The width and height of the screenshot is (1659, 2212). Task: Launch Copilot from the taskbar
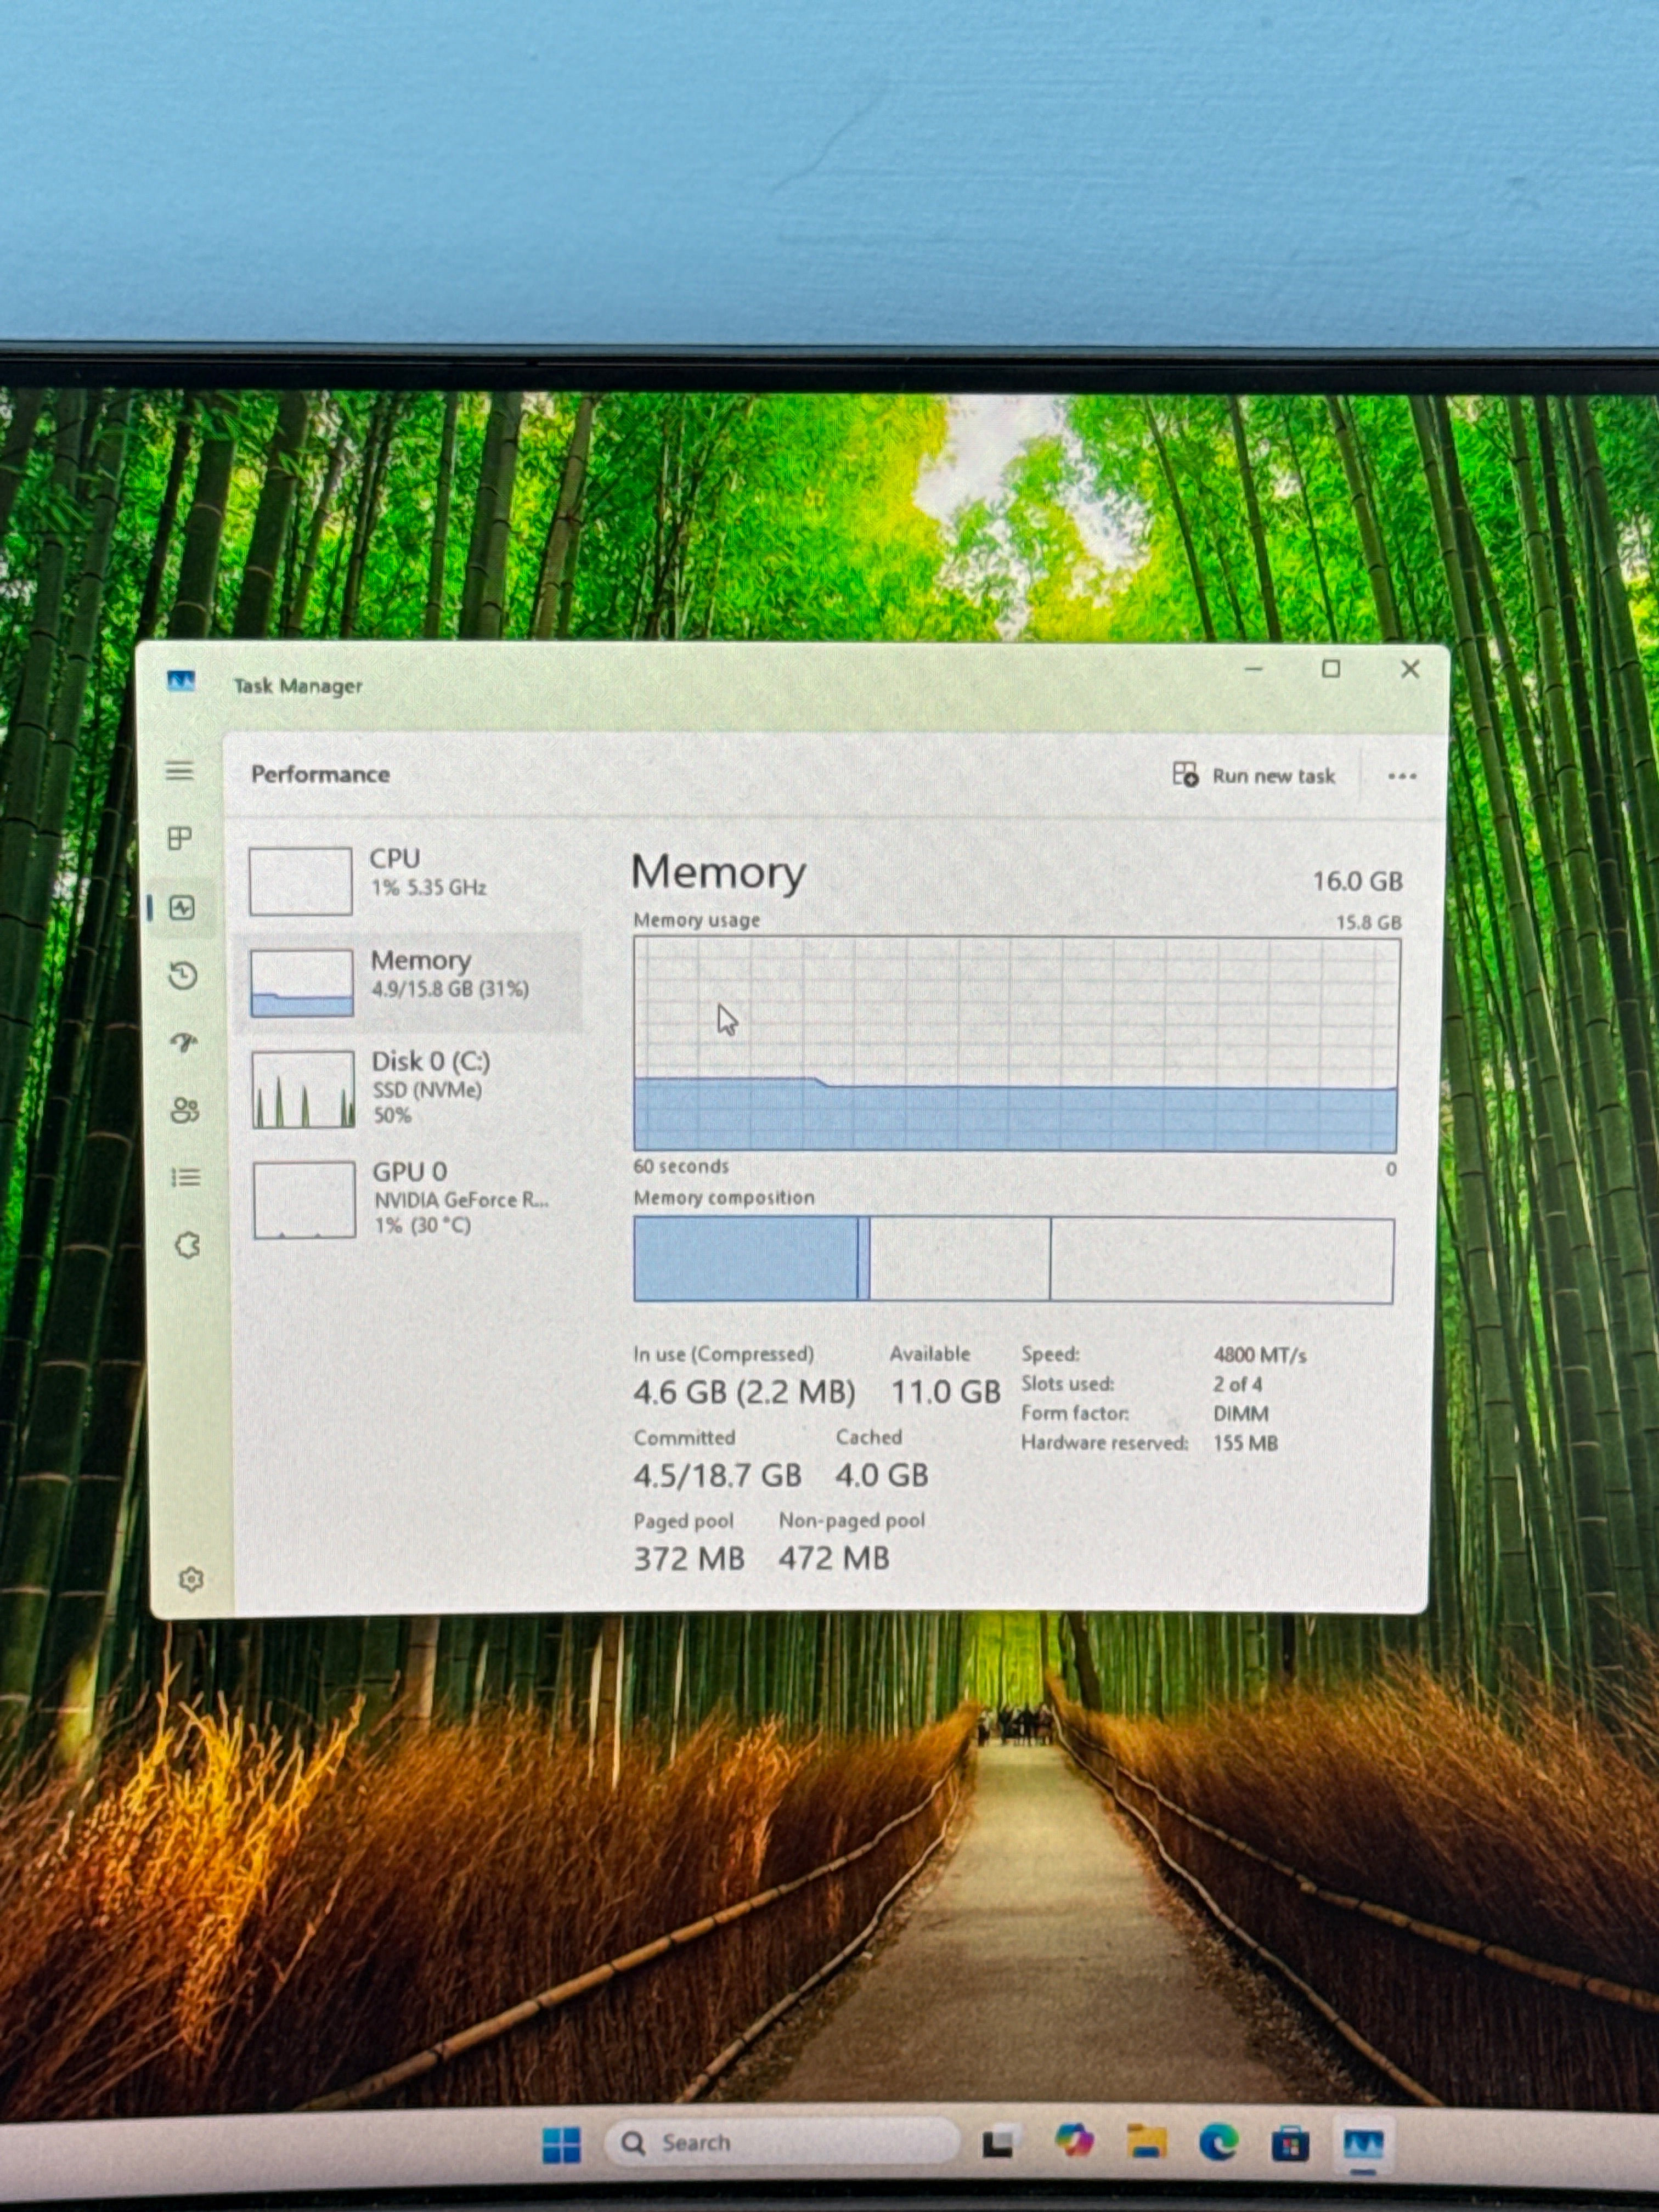click(x=1074, y=2142)
